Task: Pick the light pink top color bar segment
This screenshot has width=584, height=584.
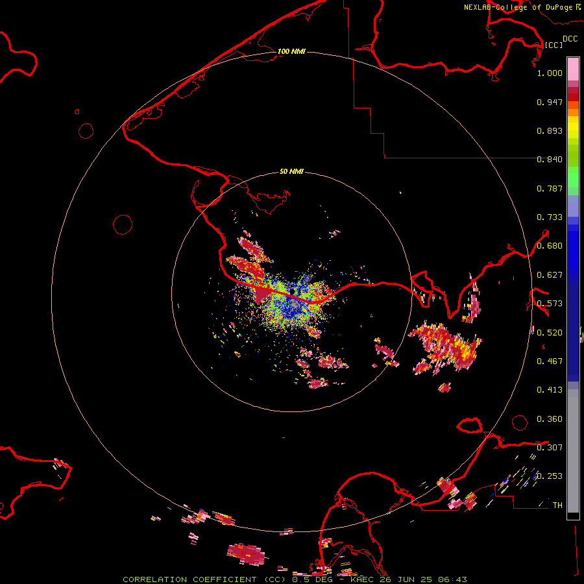Action: pos(573,69)
